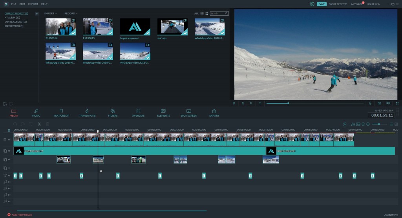Open the Music library tab
The image size is (402, 218).
click(x=36, y=113)
